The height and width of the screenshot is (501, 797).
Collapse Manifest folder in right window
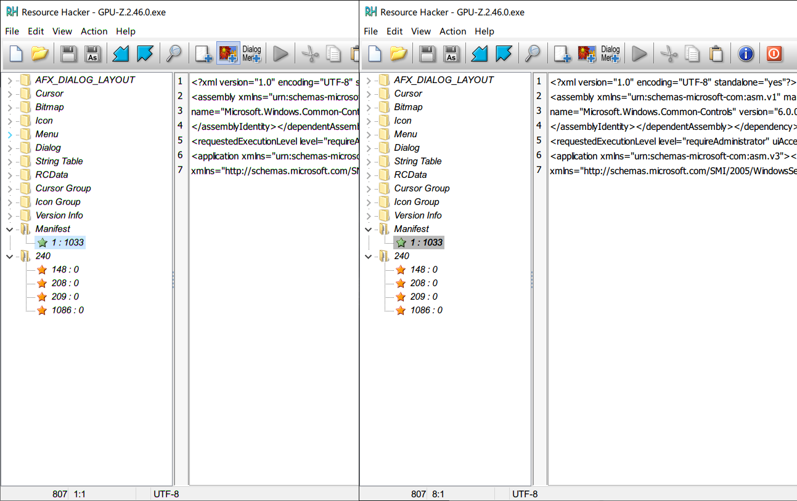369,229
